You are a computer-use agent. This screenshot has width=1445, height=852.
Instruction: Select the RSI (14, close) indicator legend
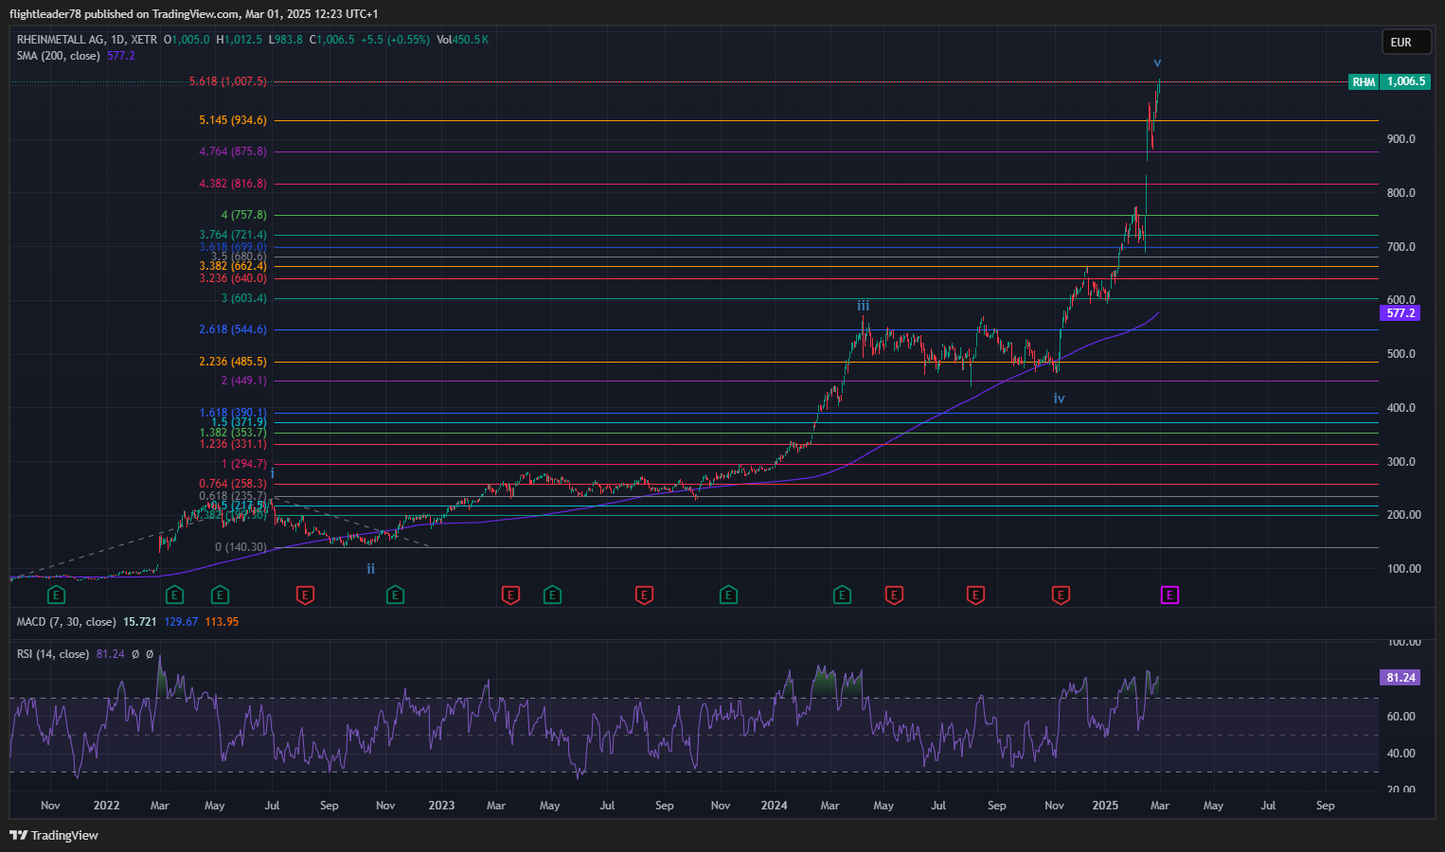[x=53, y=654]
